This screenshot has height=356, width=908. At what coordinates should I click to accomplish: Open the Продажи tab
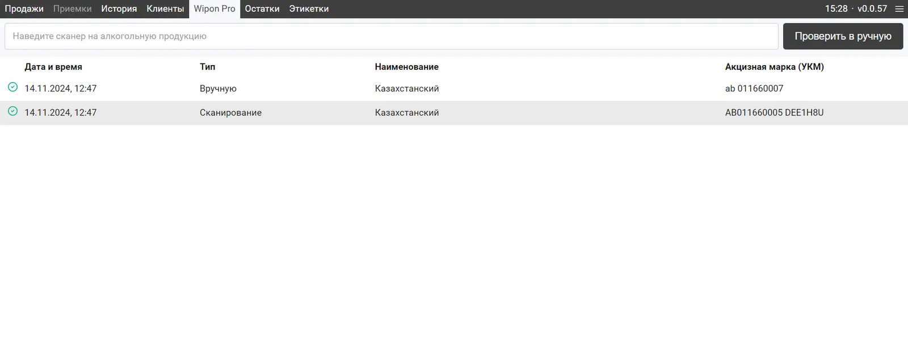pos(24,9)
